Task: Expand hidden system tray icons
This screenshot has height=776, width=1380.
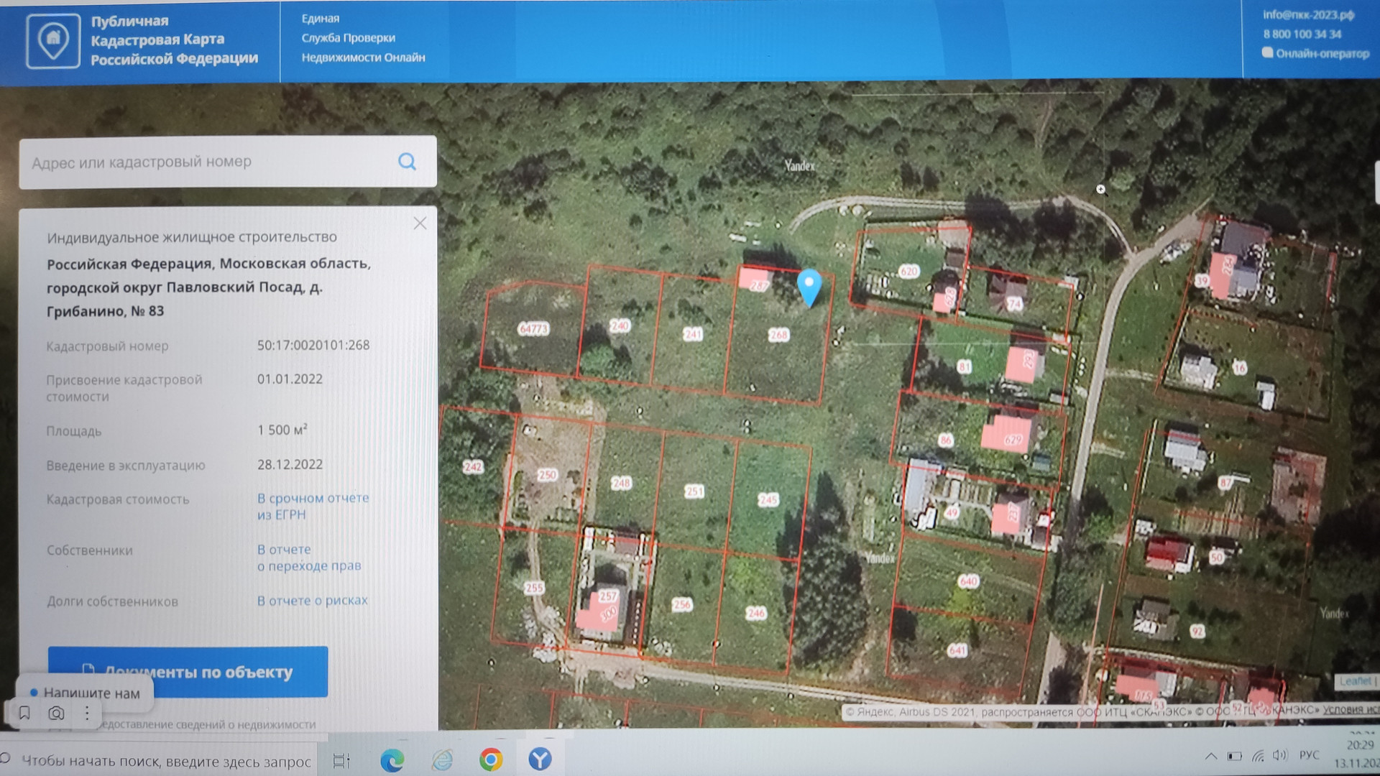Action: click(1211, 756)
